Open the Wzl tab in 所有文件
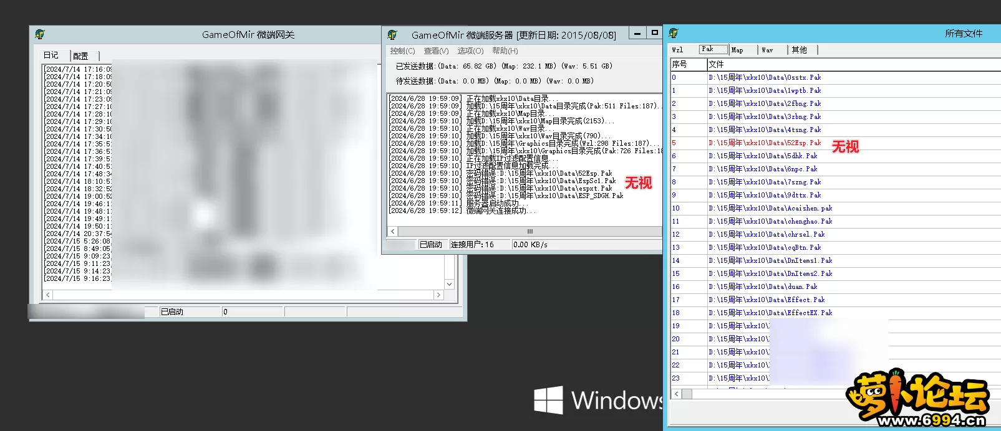The width and height of the screenshot is (1001, 431). pyautogui.click(x=678, y=50)
